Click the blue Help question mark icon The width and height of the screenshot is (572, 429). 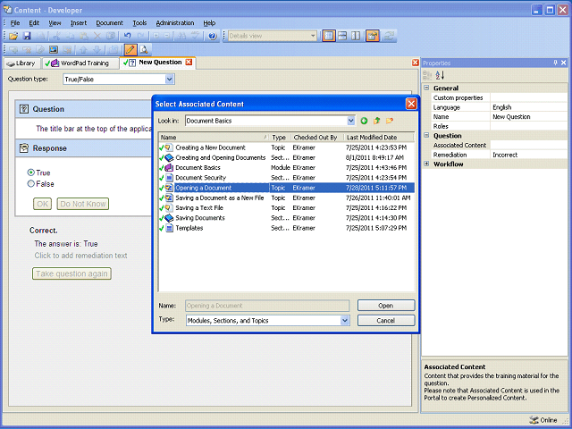pos(213,36)
